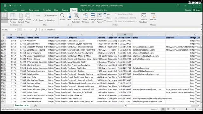The width and height of the screenshot is (203, 114).
Task: Open the Formulas tab
Action: click(47, 10)
